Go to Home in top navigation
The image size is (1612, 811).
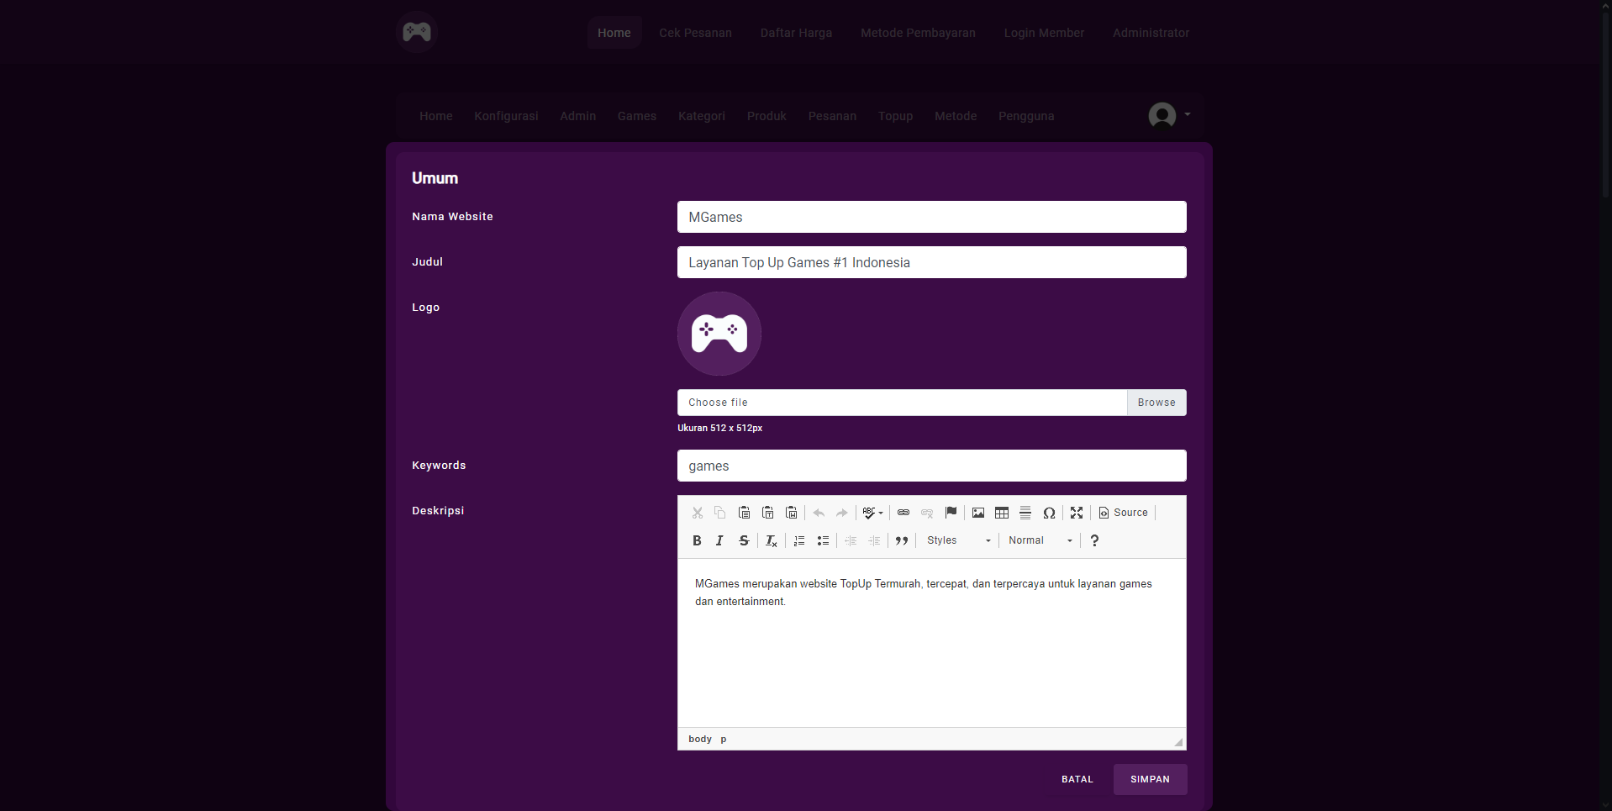coord(614,33)
